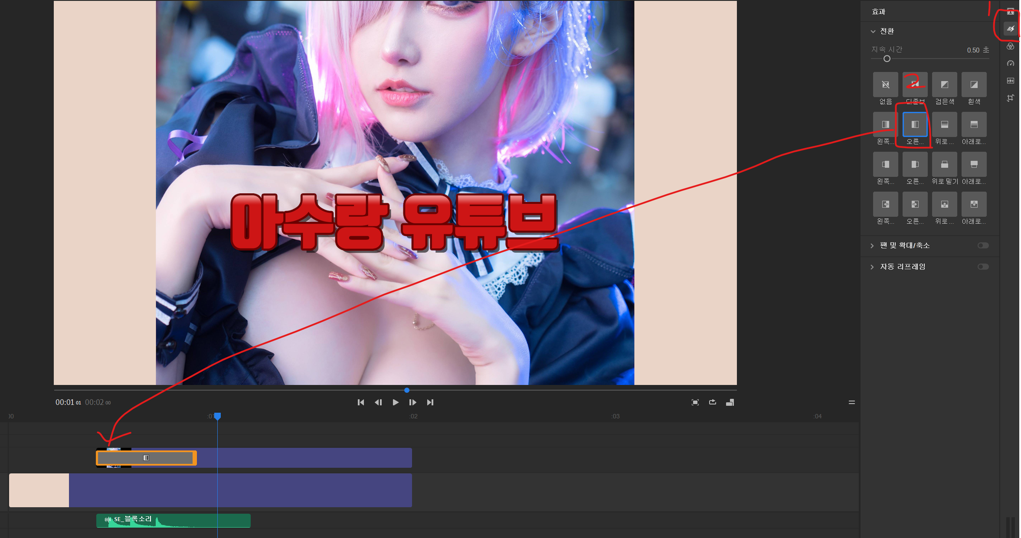Select the SE_블록소리 audio clip
This screenshot has height=538, width=1021.
click(173, 521)
